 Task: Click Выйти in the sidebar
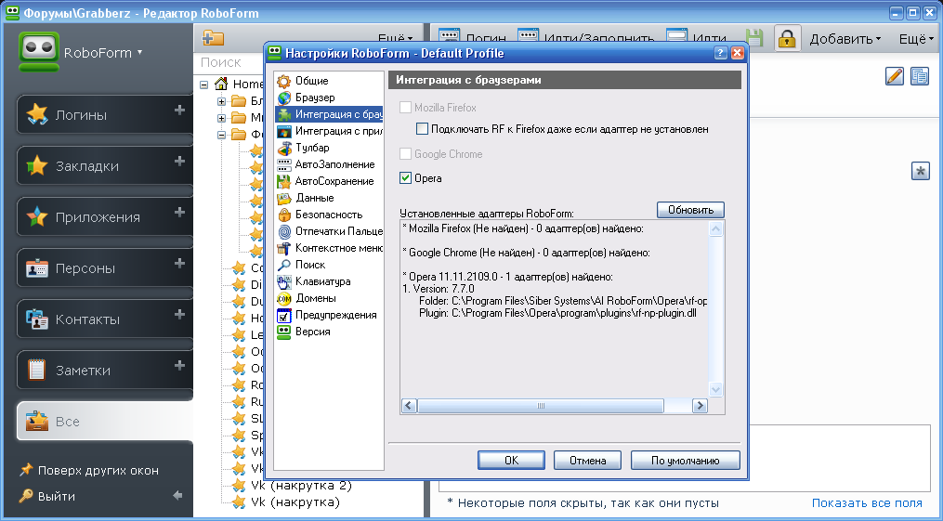(x=47, y=496)
